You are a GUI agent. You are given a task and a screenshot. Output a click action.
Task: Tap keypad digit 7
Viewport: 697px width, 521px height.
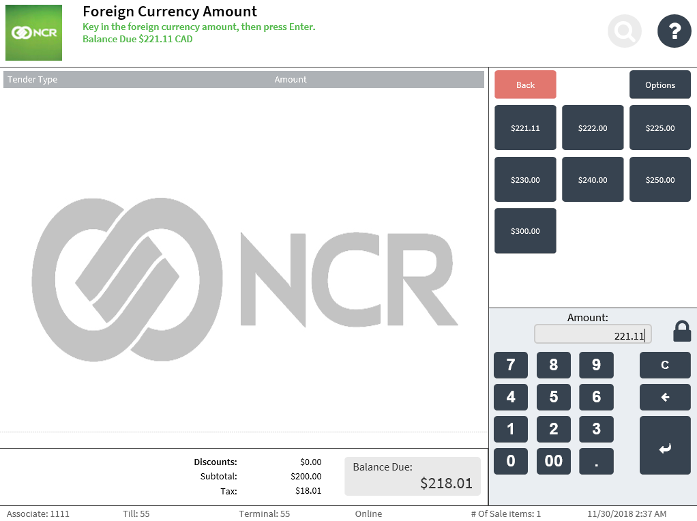[x=511, y=365]
